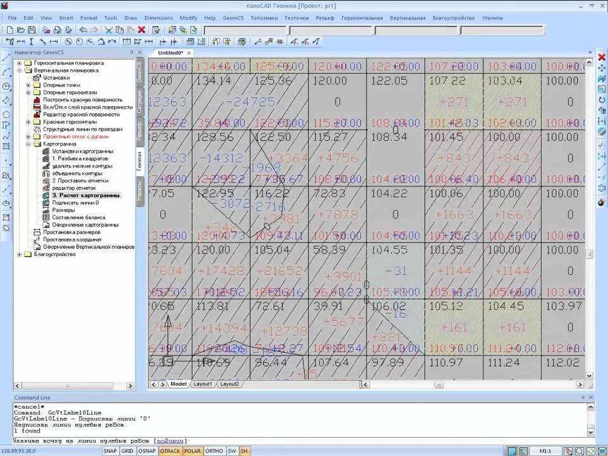This screenshot has height=456, width=608.
Task: Toggle SW button in status bar
Action: click(232, 451)
